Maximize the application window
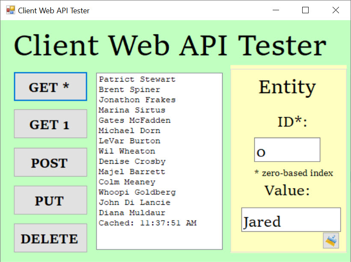The width and height of the screenshot is (351, 262). pos(305,10)
